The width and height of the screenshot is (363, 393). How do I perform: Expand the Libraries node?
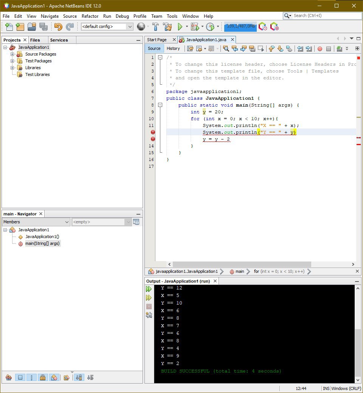12,68
